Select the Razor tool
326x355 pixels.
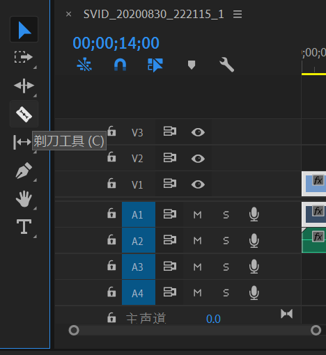(x=24, y=114)
